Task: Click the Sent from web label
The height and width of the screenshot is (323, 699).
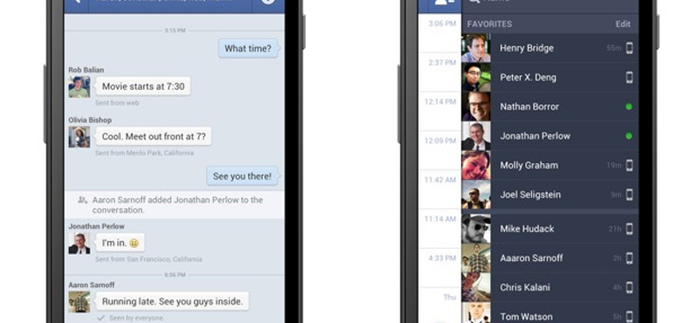Action: tap(117, 103)
